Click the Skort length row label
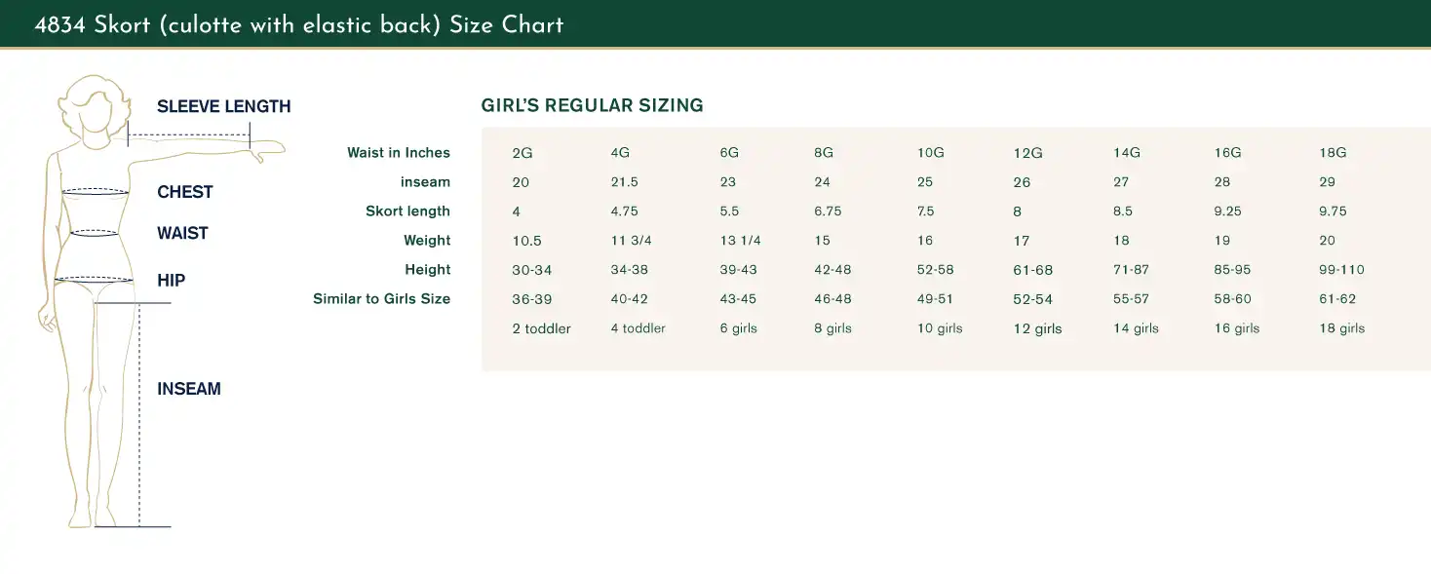The height and width of the screenshot is (574, 1431). (407, 211)
